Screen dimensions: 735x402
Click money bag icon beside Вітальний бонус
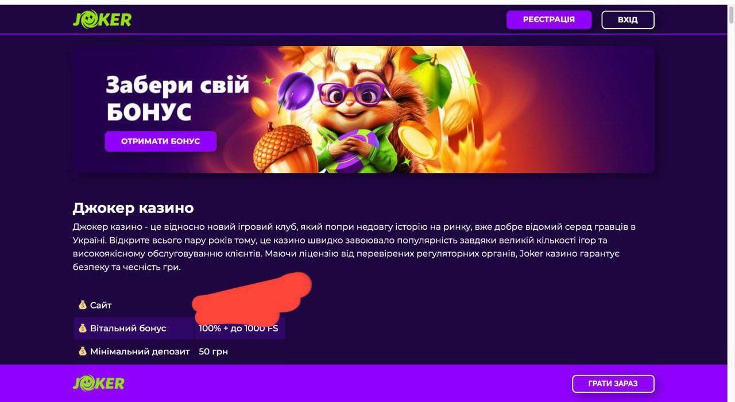(x=82, y=328)
